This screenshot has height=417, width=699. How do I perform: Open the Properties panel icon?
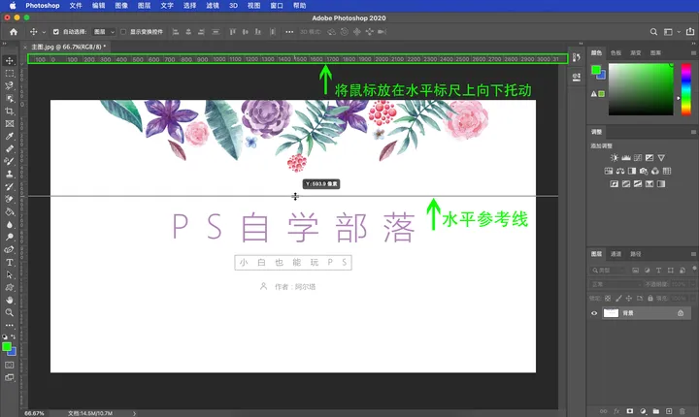[x=577, y=77]
